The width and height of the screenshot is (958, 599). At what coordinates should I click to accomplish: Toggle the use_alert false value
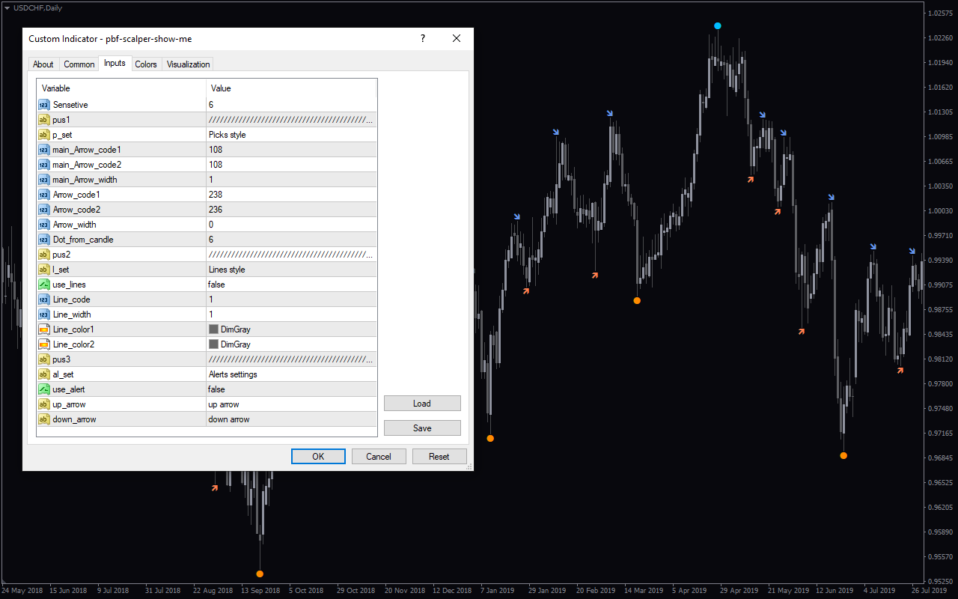click(x=291, y=389)
